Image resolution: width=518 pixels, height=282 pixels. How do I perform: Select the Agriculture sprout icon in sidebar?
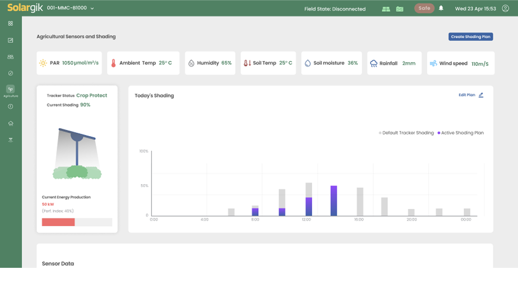coord(10,89)
